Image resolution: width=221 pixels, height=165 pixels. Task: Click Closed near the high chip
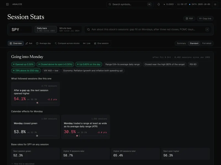click(x=165, y=64)
